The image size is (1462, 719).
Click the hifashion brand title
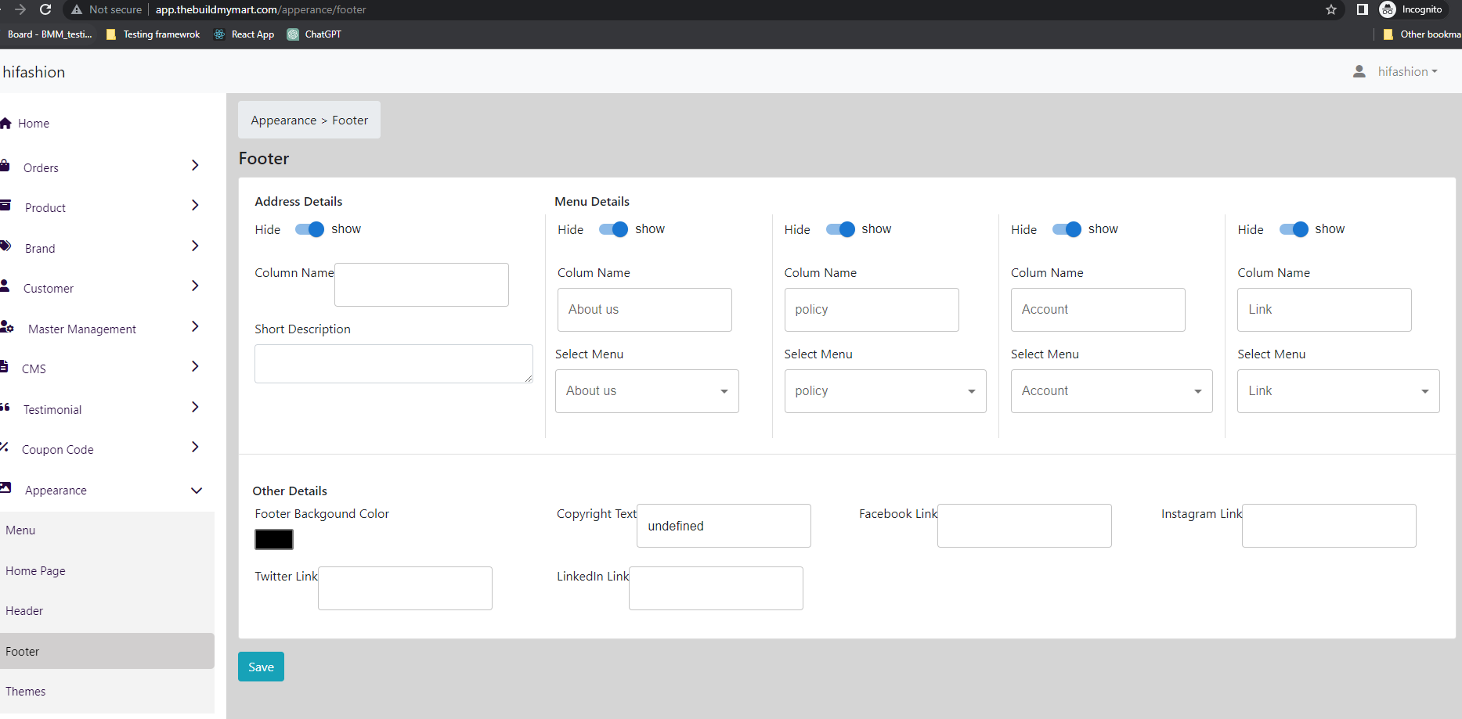(x=34, y=72)
